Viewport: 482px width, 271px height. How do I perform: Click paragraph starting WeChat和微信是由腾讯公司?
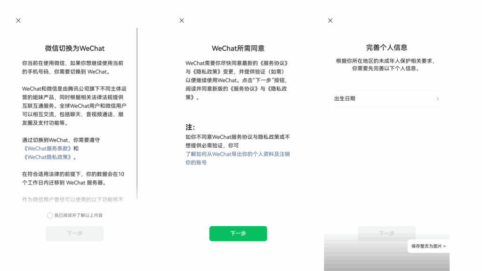pos(74,106)
